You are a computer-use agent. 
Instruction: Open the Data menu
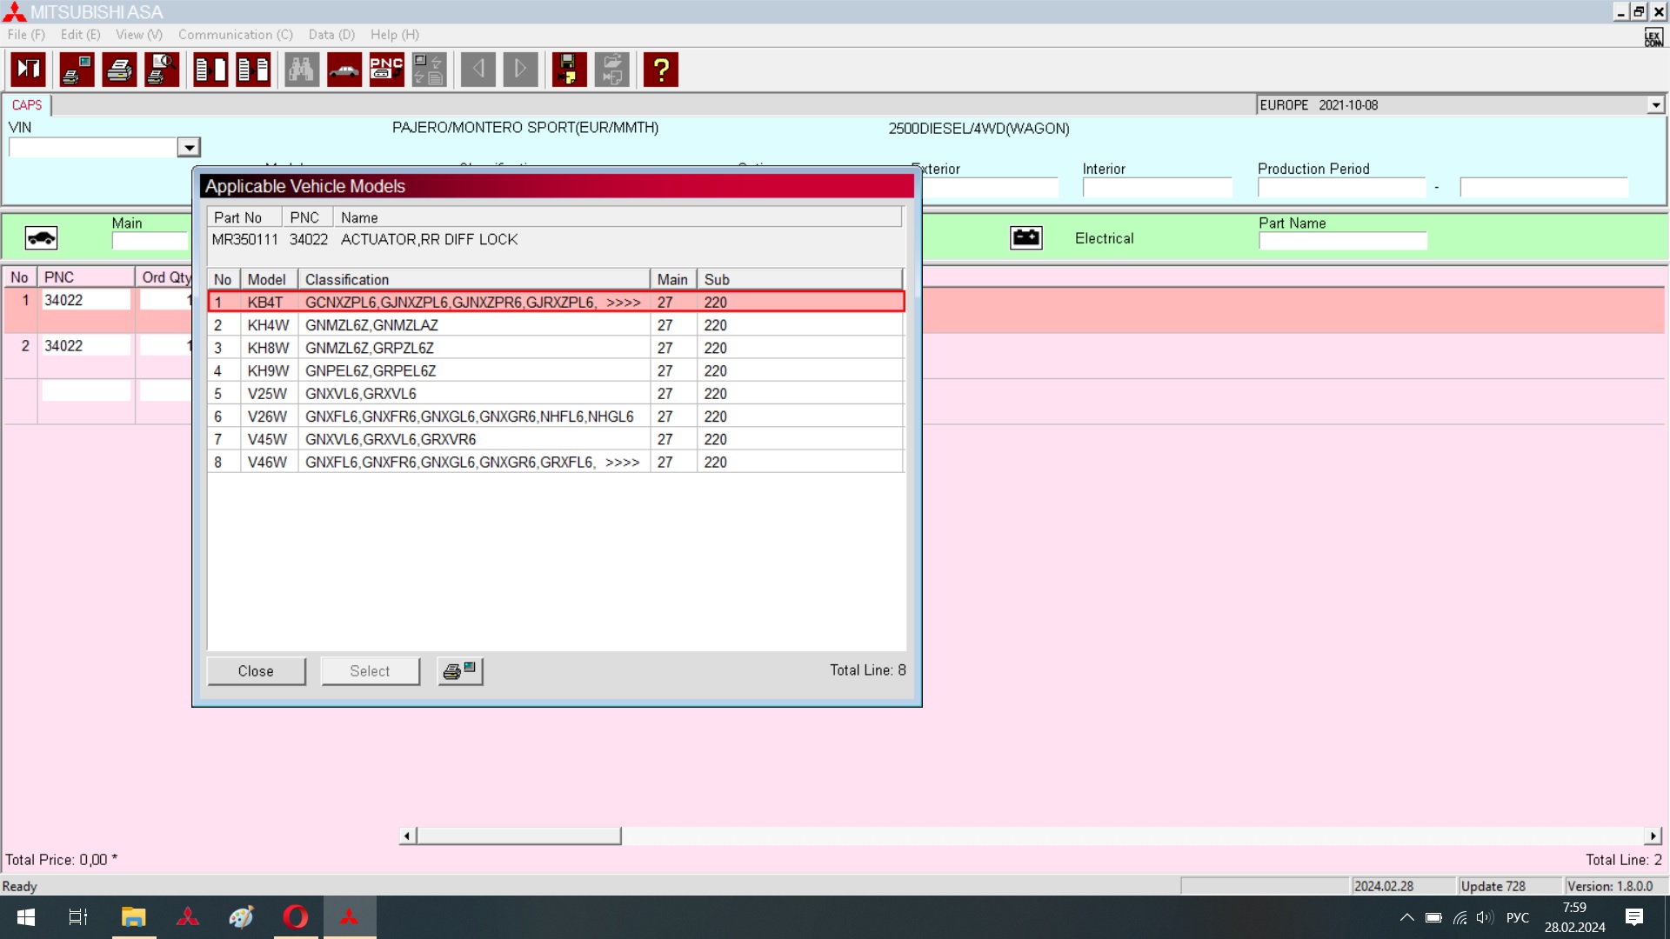(x=331, y=35)
